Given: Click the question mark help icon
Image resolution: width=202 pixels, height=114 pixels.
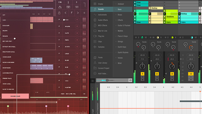Looking at the screenshot, I should point(76,2).
